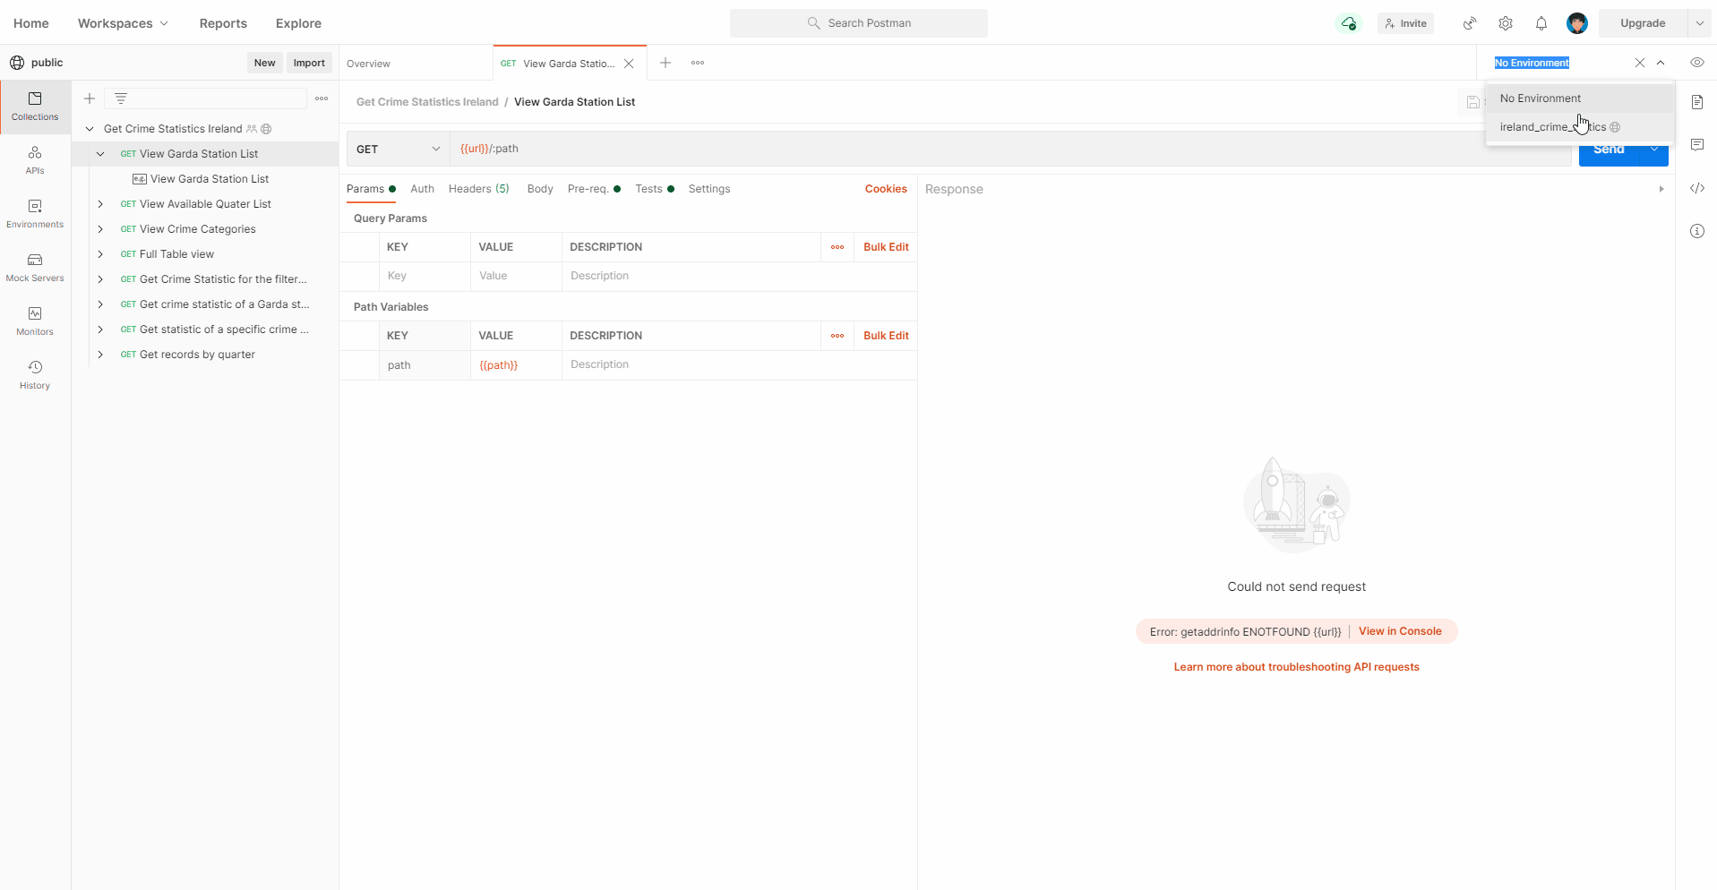Viewport: 1717px width, 890px height.
Task: Switch to the Headers tab
Action: tap(479, 189)
